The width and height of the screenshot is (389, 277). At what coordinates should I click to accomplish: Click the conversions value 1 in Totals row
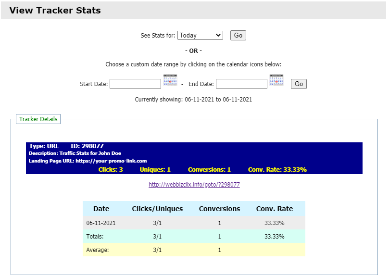[x=220, y=236]
